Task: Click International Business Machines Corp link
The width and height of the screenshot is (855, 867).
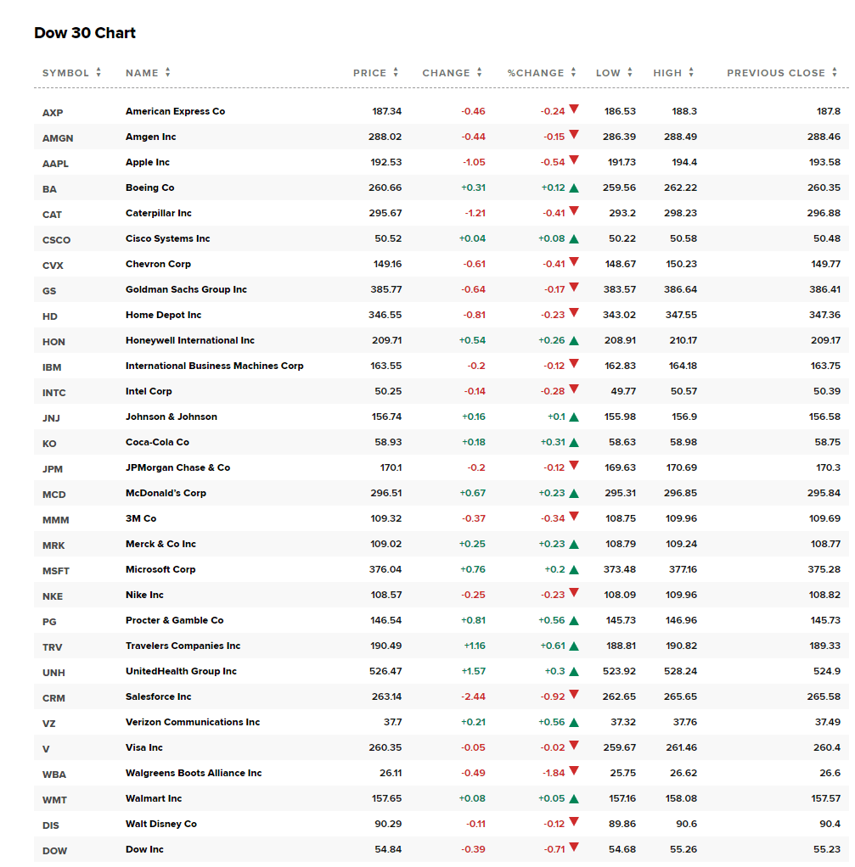Action: (214, 366)
